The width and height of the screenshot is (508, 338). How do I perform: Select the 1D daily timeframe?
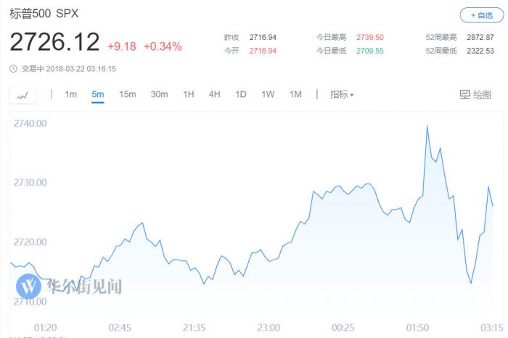(x=241, y=94)
